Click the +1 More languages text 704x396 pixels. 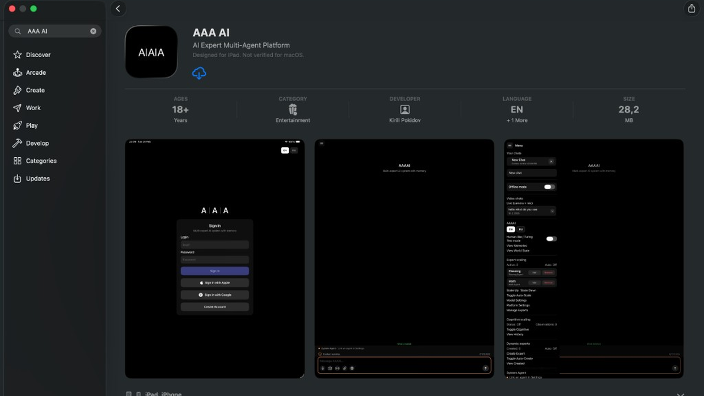click(x=517, y=120)
